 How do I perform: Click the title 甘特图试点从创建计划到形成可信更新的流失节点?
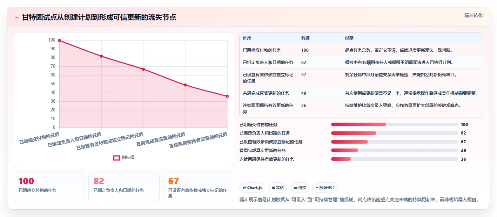point(99,17)
